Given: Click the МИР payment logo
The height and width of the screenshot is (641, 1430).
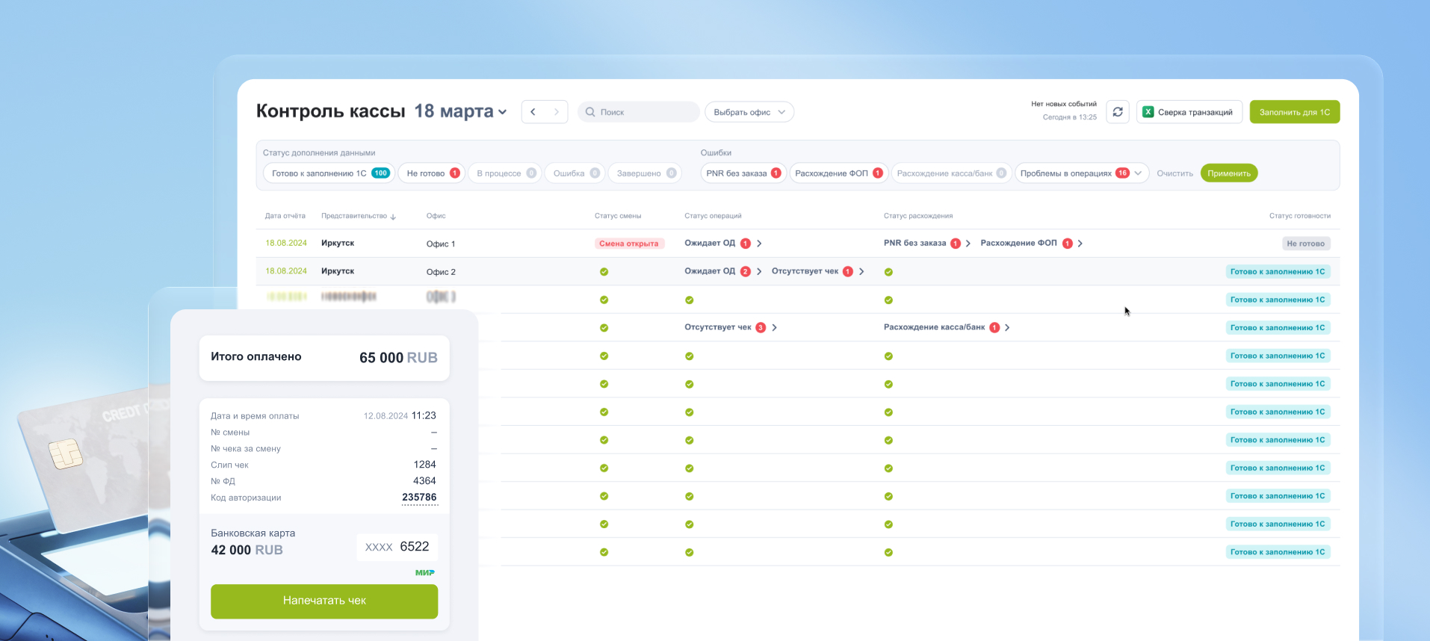Looking at the screenshot, I should (x=424, y=573).
